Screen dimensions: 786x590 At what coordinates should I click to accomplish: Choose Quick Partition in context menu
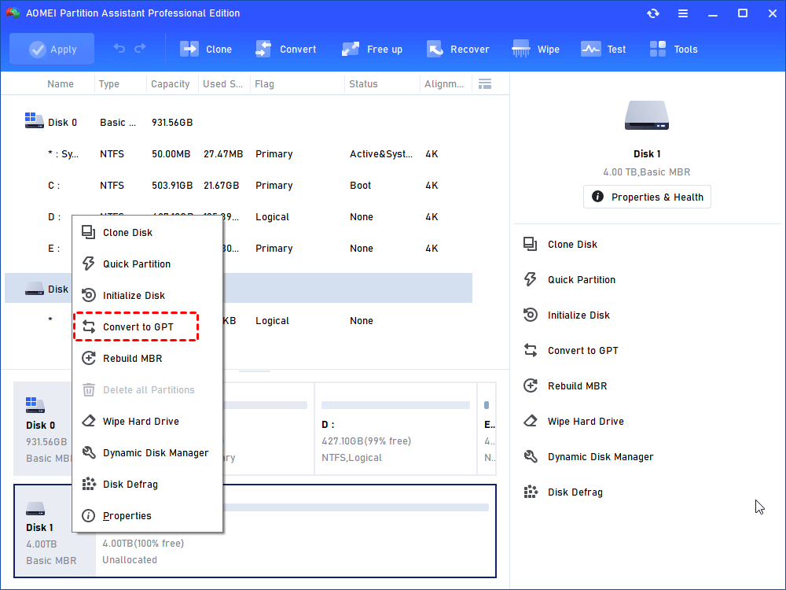pos(148,264)
